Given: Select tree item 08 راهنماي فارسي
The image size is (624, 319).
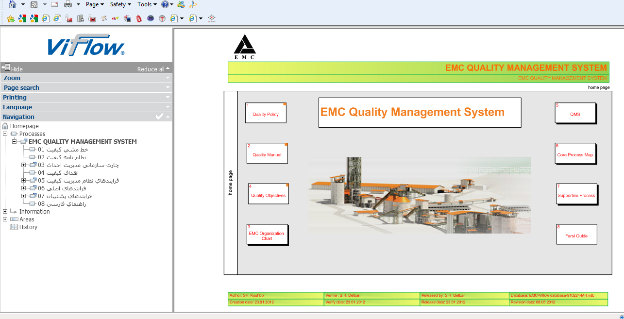Looking at the screenshot, I should pyautogui.click(x=62, y=204).
